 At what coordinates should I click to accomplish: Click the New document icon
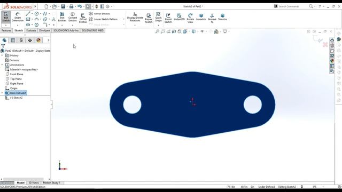coord(46,6)
